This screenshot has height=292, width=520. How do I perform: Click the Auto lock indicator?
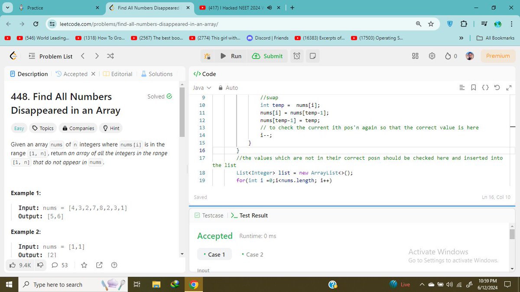[x=228, y=88]
